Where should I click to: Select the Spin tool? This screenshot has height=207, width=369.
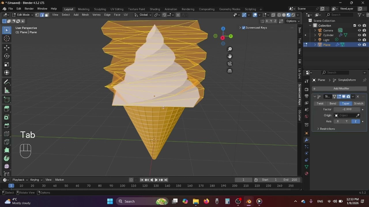coord(7,158)
